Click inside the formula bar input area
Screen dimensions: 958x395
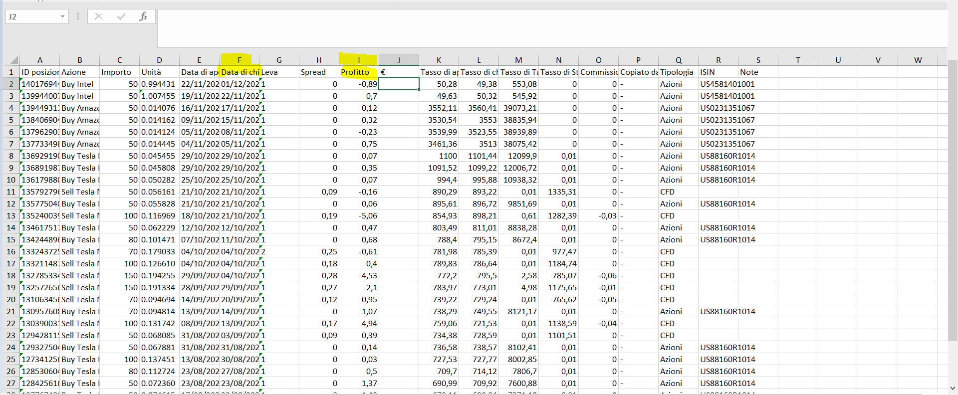pos(552,28)
